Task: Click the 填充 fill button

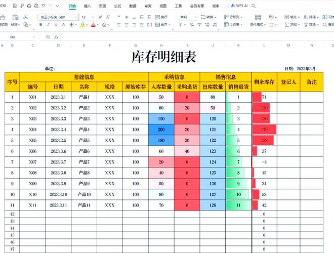Action: [292, 17]
